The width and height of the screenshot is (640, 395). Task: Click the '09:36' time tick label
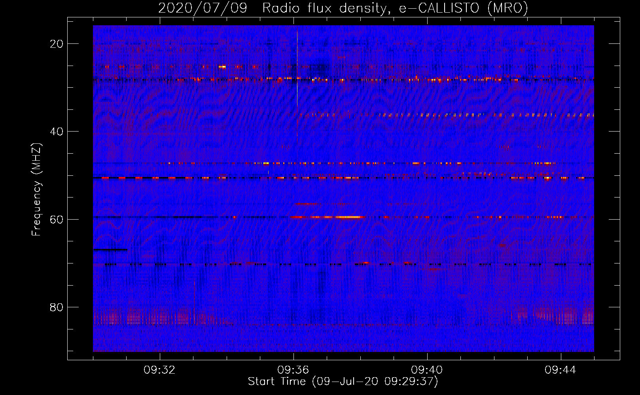293,370
